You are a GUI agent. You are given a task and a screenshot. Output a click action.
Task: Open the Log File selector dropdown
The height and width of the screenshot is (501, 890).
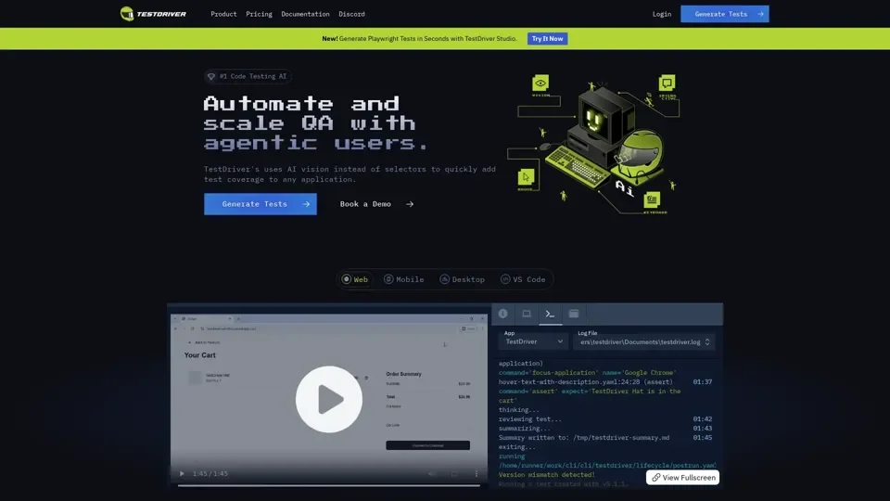(x=643, y=342)
